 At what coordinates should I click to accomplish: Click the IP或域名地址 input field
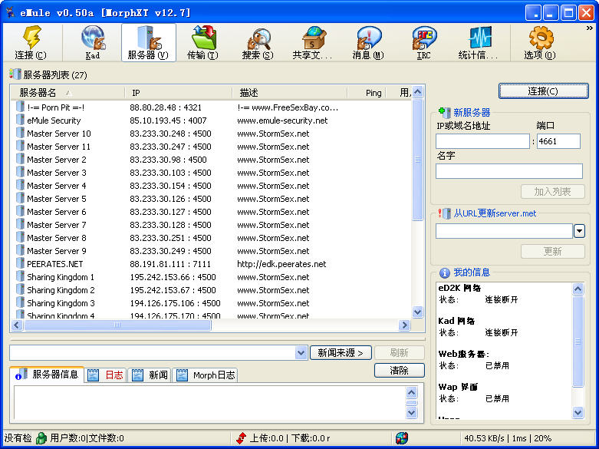click(x=482, y=141)
